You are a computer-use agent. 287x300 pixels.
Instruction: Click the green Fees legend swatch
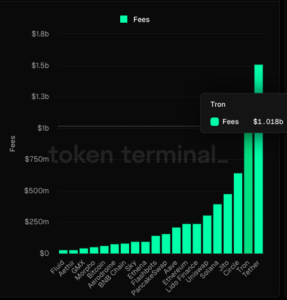(x=124, y=19)
